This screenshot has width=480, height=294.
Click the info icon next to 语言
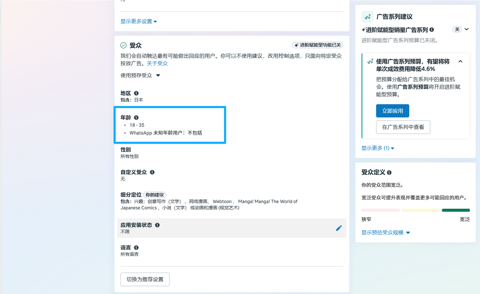click(136, 248)
